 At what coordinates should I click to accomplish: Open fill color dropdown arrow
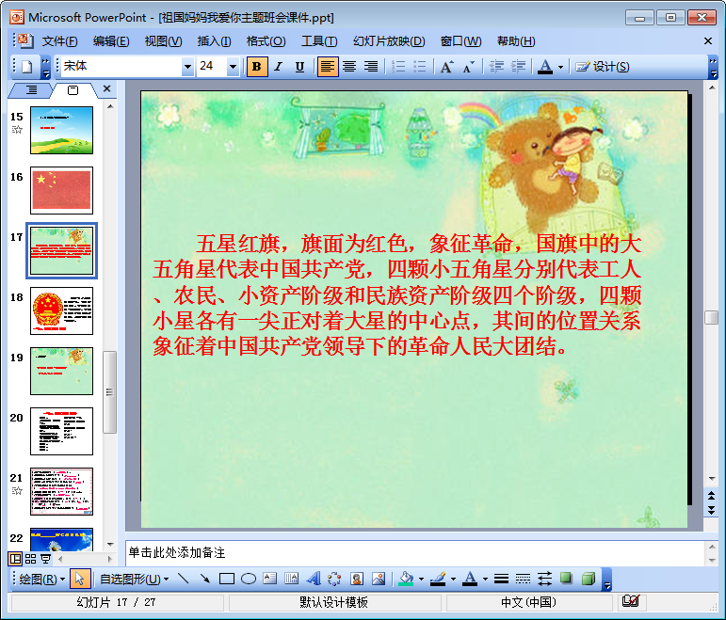(421, 579)
